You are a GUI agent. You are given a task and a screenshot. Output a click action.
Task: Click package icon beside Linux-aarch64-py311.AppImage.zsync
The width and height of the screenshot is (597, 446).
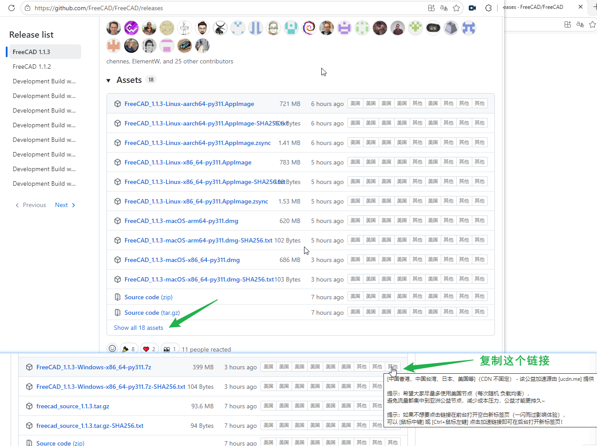118,143
